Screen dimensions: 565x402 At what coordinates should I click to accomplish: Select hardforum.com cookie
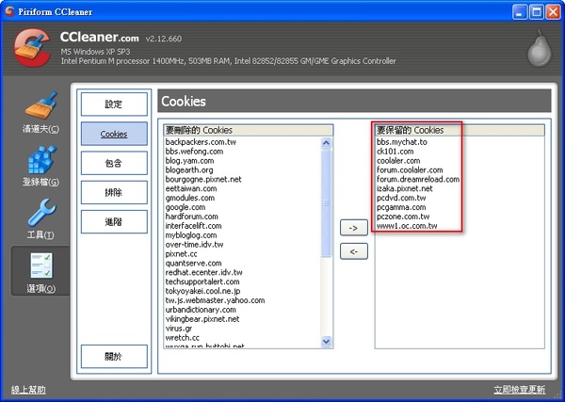click(x=192, y=217)
